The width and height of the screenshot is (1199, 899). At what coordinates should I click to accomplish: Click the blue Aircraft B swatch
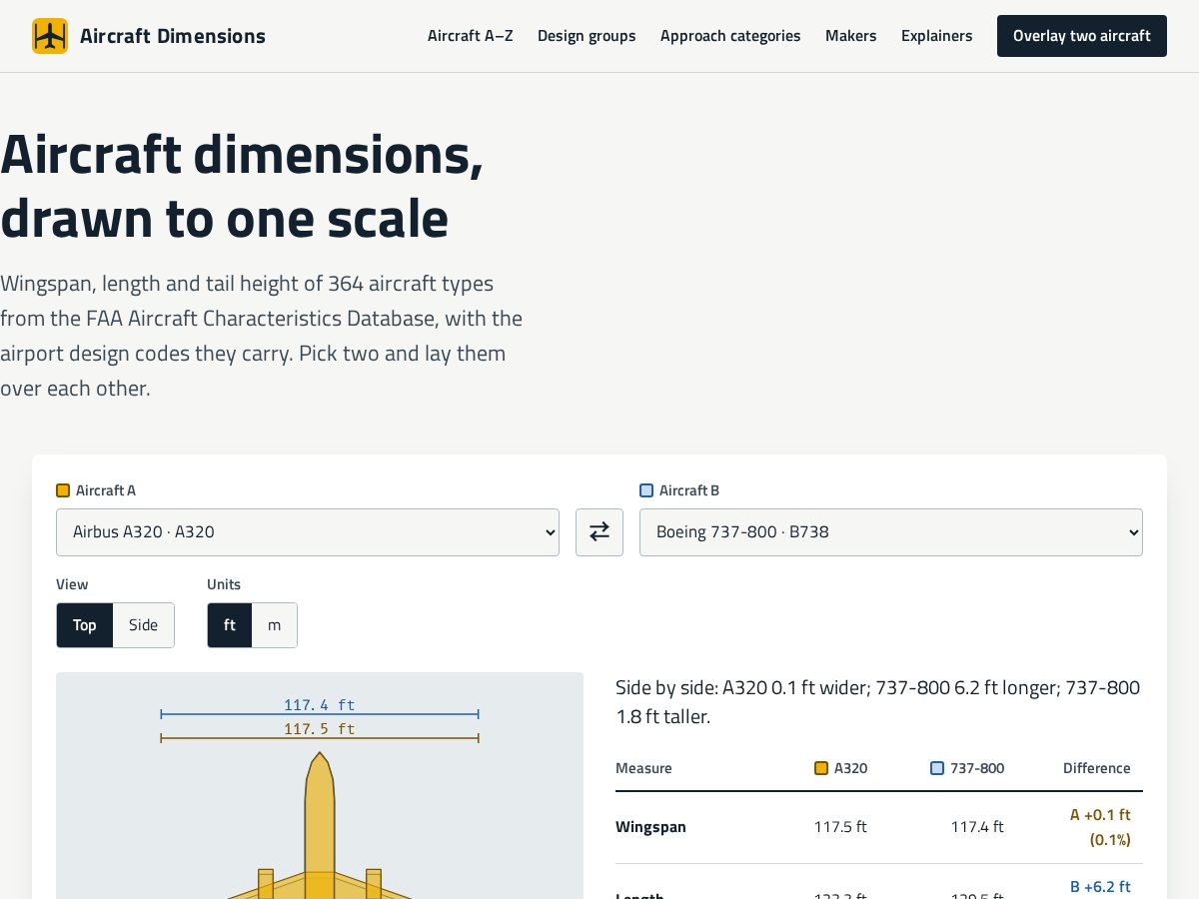point(646,490)
